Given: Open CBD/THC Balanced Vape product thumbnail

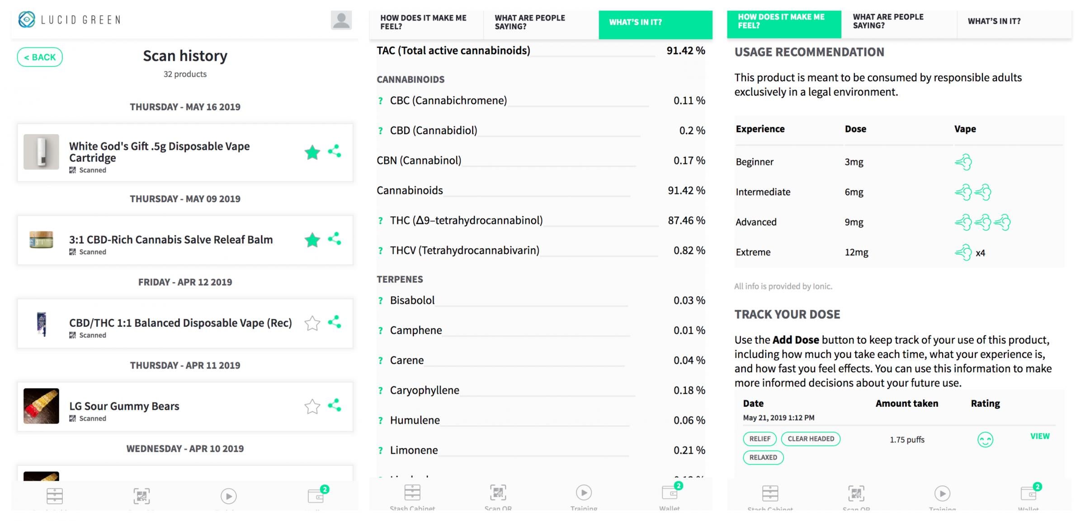Looking at the screenshot, I should point(42,324).
